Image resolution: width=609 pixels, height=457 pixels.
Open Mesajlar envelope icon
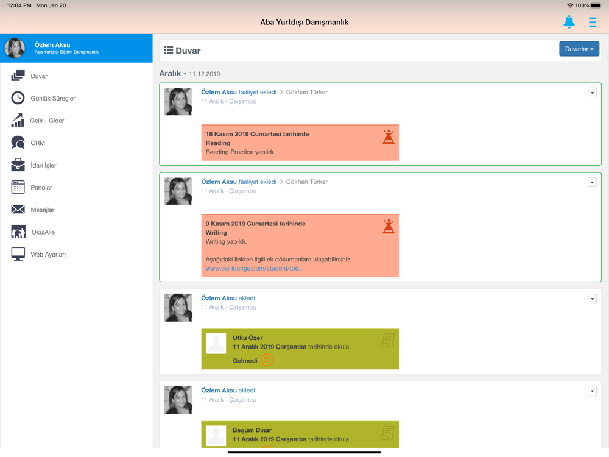point(18,210)
